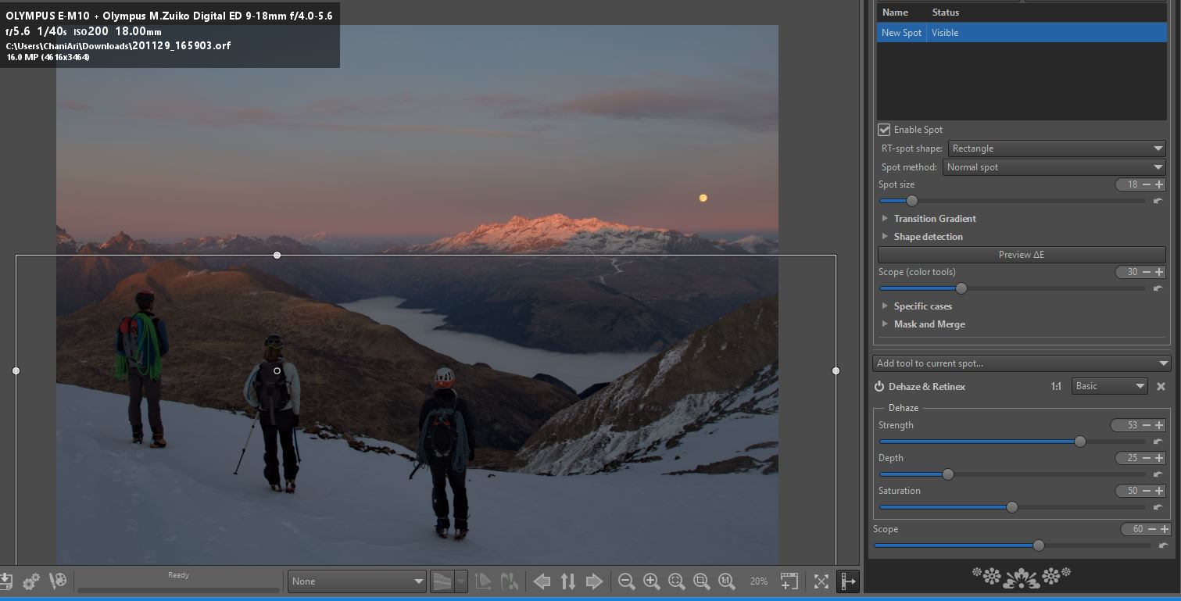Uncheck the Enable Spot checkbox
The height and width of the screenshot is (601, 1181).
(884, 130)
